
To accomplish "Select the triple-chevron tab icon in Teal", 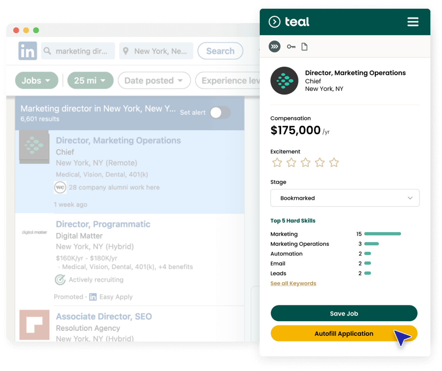I will click(274, 46).
